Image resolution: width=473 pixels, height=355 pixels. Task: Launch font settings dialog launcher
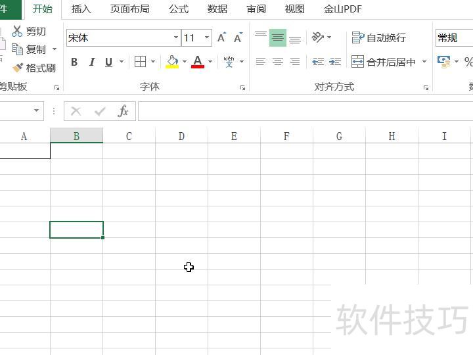pyautogui.click(x=242, y=88)
